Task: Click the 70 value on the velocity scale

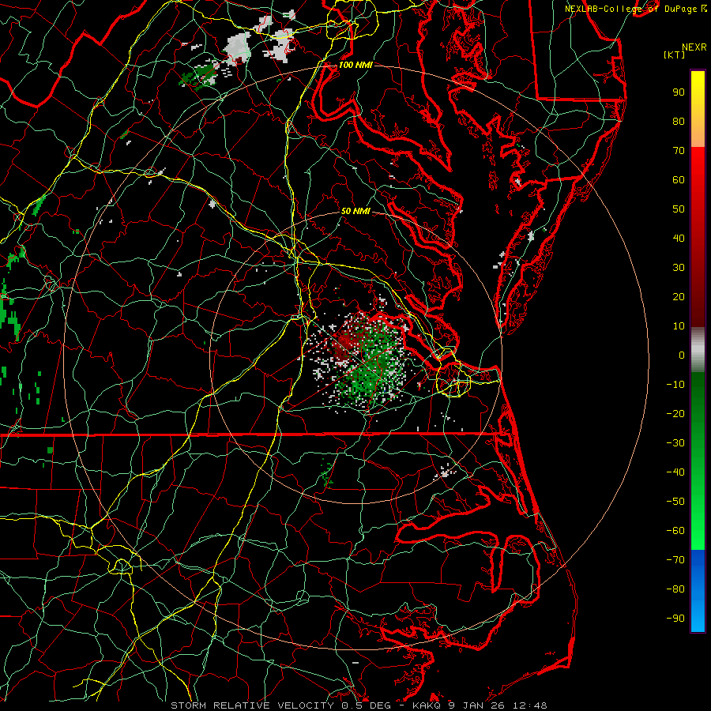Action: coord(679,151)
